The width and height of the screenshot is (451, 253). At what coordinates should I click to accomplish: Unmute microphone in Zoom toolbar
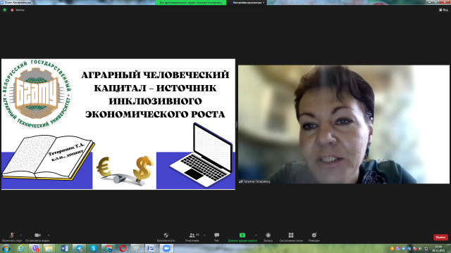12,237
